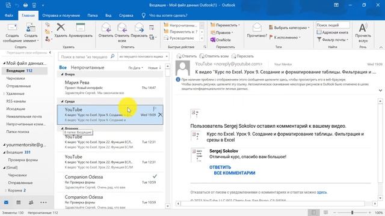Use Read Aloud speech button
The image size is (385, 216).
pos(363,32)
